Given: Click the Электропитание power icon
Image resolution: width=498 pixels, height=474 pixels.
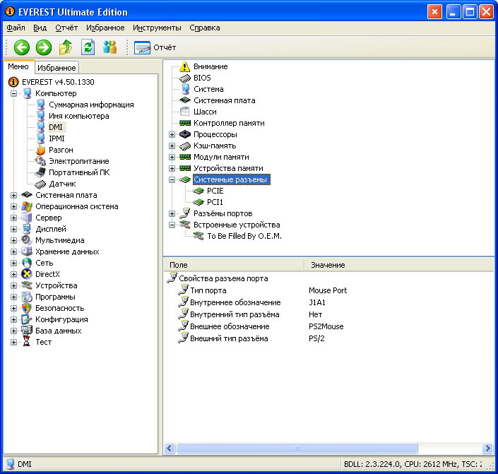Looking at the screenshot, I should tap(40, 161).
